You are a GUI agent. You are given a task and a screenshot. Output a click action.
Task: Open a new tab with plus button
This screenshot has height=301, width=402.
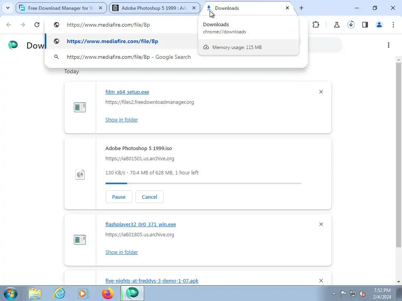[301, 8]
